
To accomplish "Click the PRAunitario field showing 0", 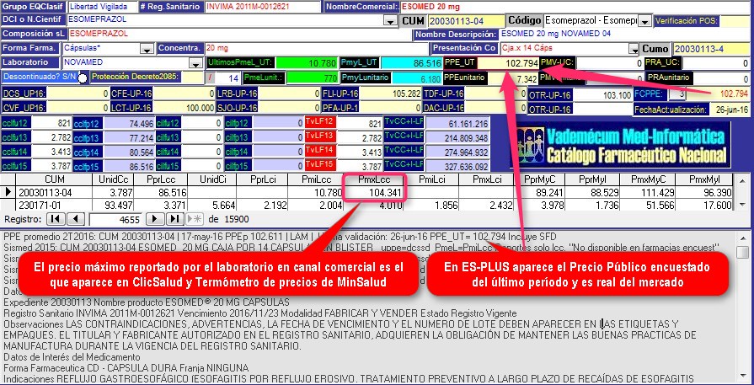I will coord(721,78).
